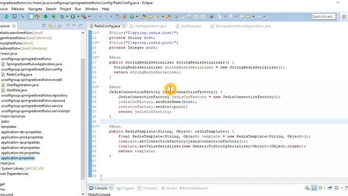Screen dimensions: 348x196
Task: Toggle the highlighted toolbar button beside colorful ball
Action: 31,16
